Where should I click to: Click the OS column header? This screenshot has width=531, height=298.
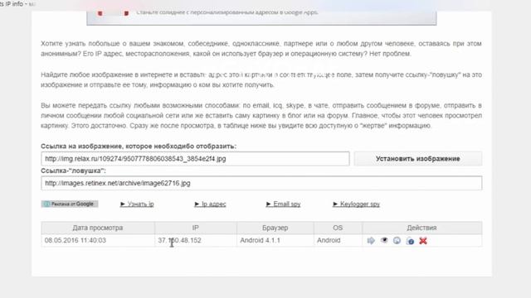[338, 228]
